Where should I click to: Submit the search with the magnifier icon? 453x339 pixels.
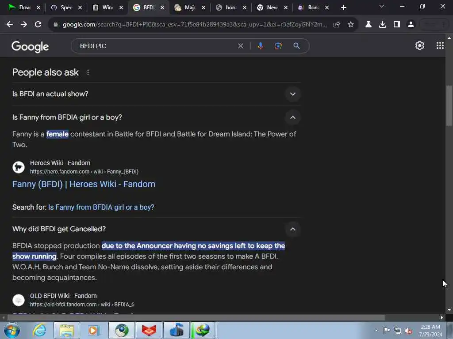(x=297, y=46)
